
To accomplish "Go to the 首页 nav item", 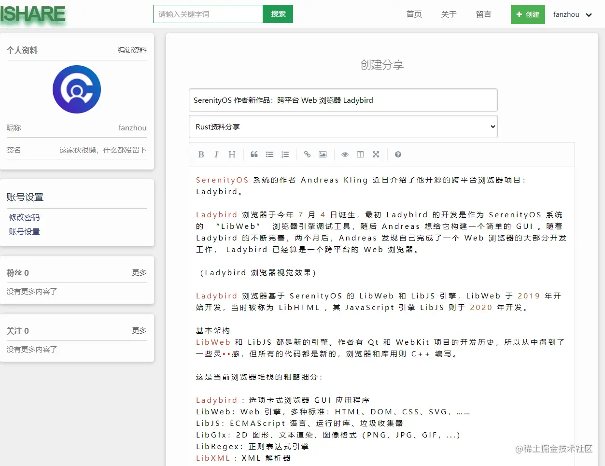I will (x=414, y=14).
